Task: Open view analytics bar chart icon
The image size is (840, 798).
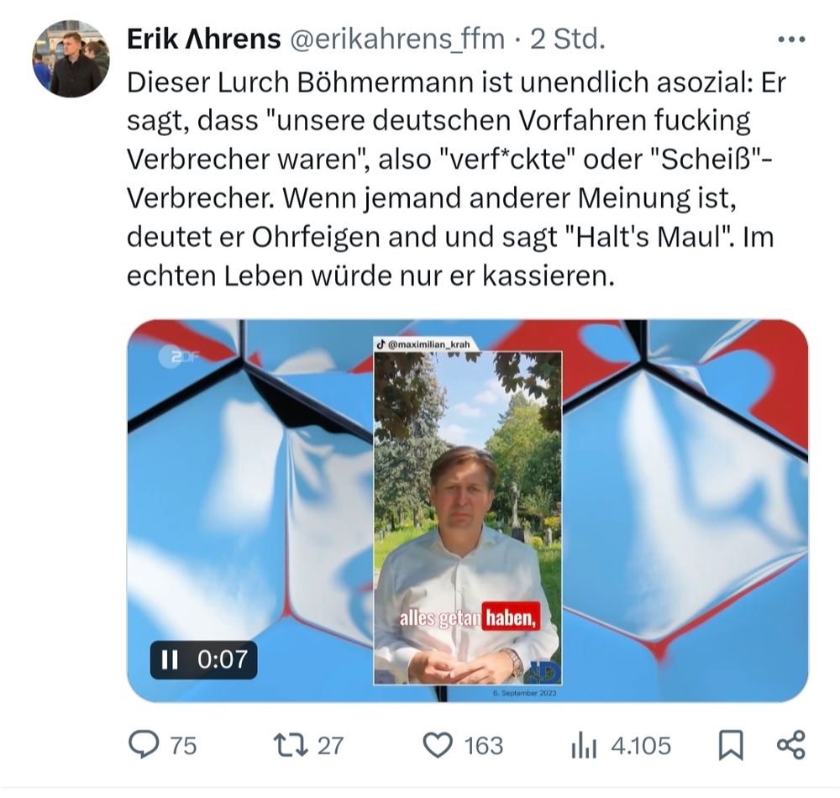Action: (584, 745)
